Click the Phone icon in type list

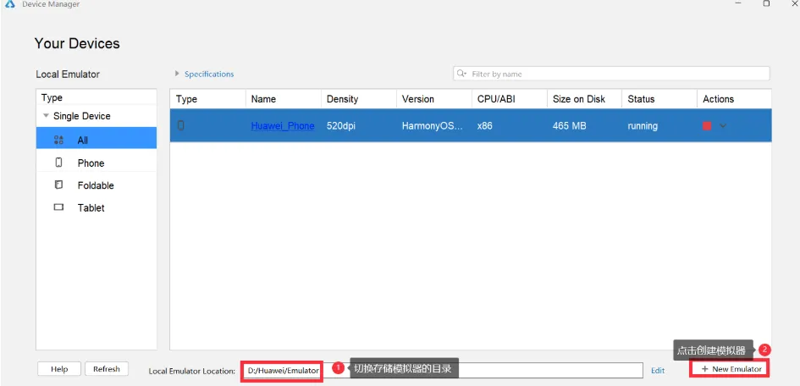click(58, 163)
